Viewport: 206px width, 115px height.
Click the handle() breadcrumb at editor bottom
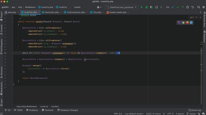pos(55,106)
